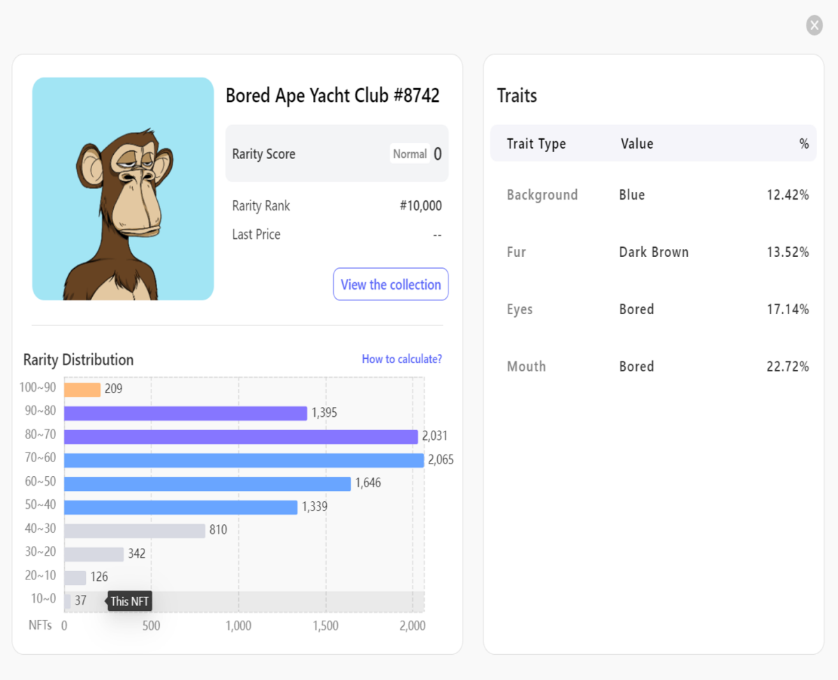Select the 90~80 bar with 1,395
The height and width of the screenshot is (680, 838).
click(186, 413)
